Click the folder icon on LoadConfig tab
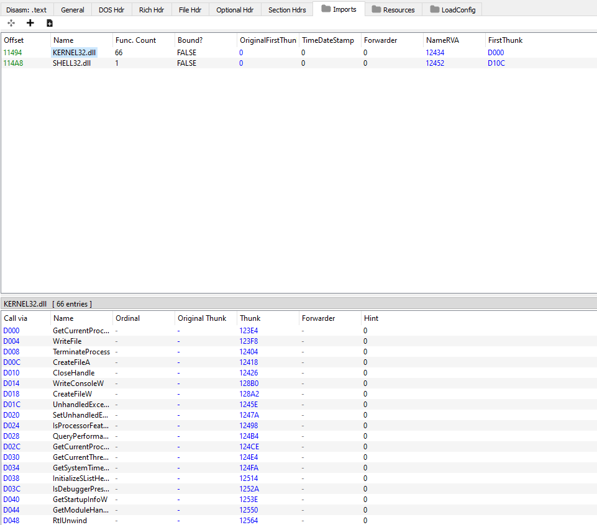This screenshot has width=597, height=525. (434, 9)
